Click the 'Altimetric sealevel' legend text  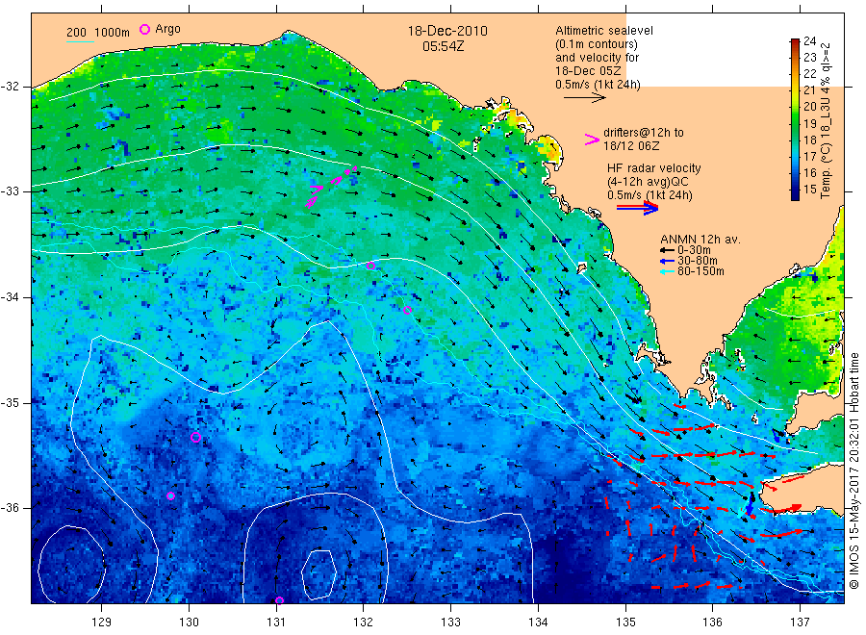tap(603, 31)
